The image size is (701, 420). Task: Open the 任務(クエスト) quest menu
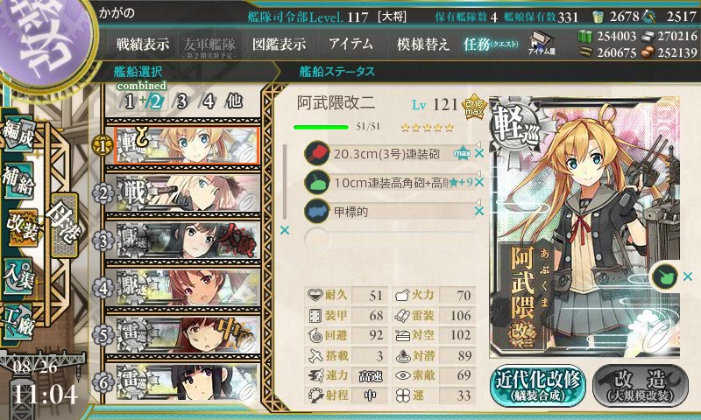(x=491, y=44)
